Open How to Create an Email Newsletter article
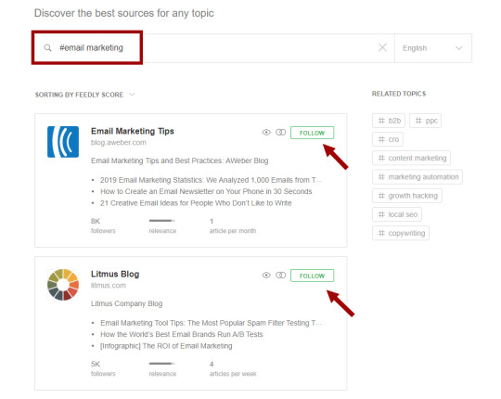501x399 pixels. coord(206,191)
